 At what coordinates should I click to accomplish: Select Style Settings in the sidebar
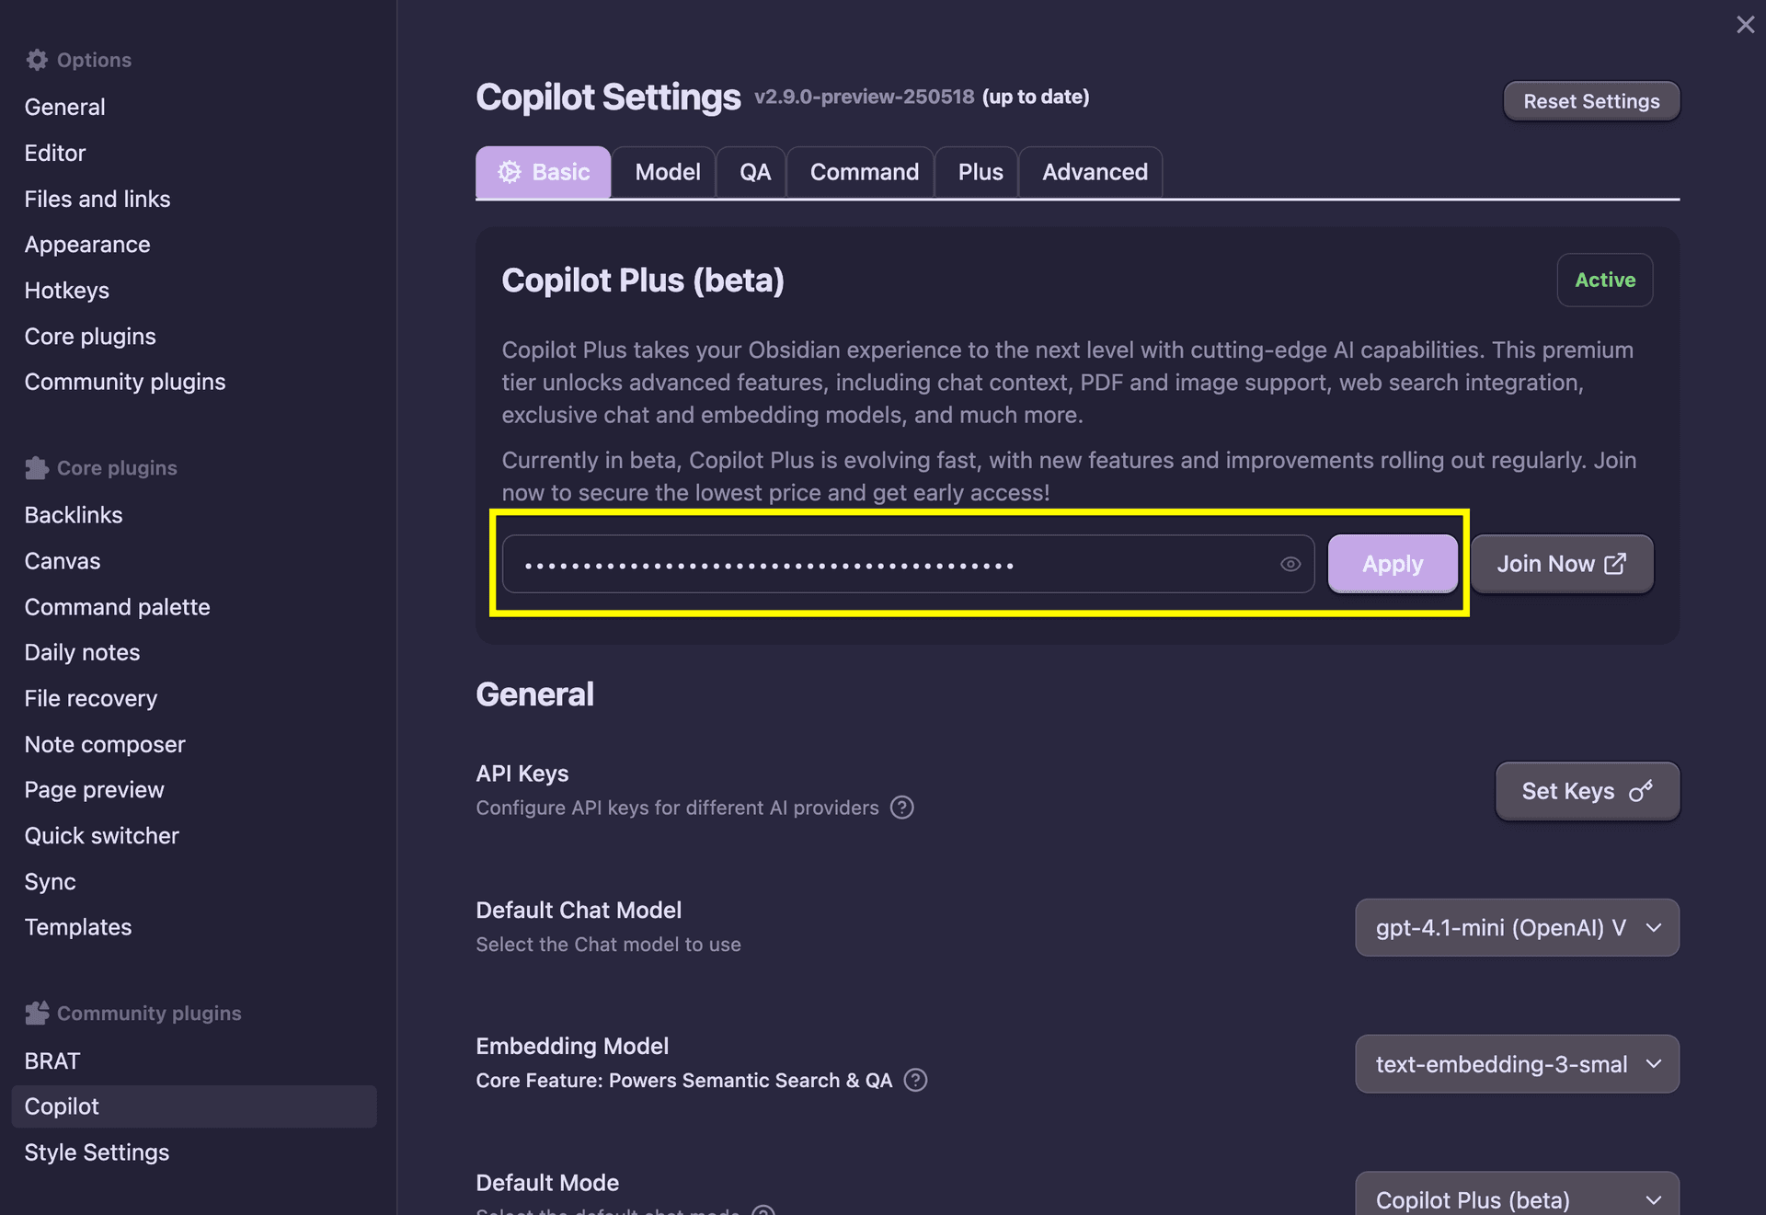click(x=97, y=1152)
